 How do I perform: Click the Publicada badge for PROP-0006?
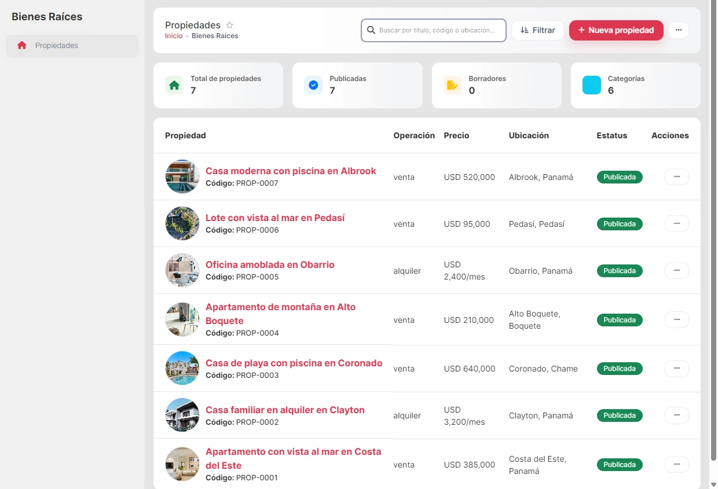pyautogui.click(x=620, y=224)
